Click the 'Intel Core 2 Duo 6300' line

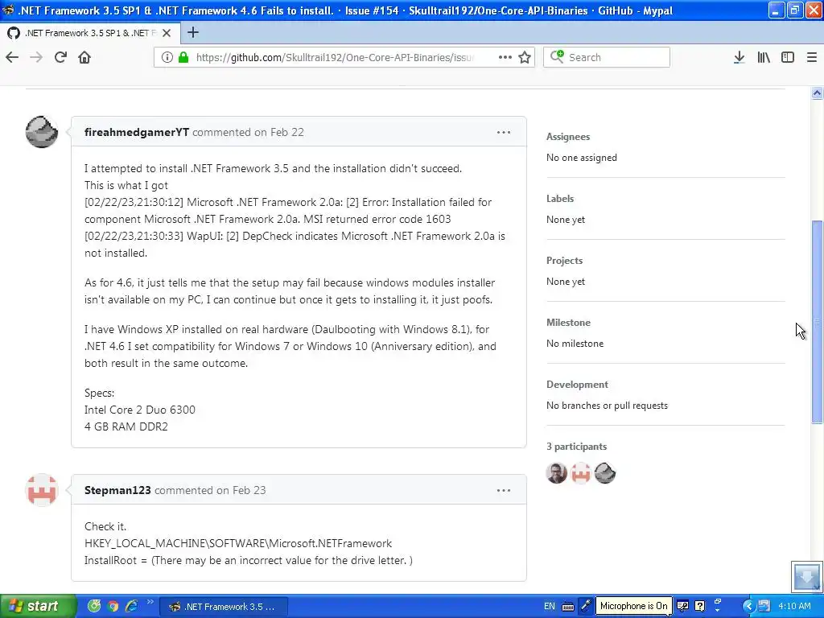pos(140,410)
